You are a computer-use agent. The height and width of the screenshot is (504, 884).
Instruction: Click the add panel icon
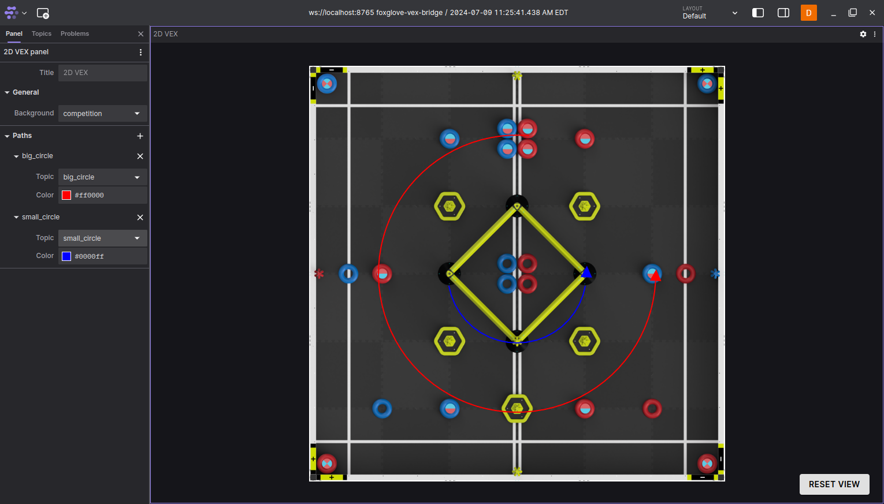(x=43, y=13)
